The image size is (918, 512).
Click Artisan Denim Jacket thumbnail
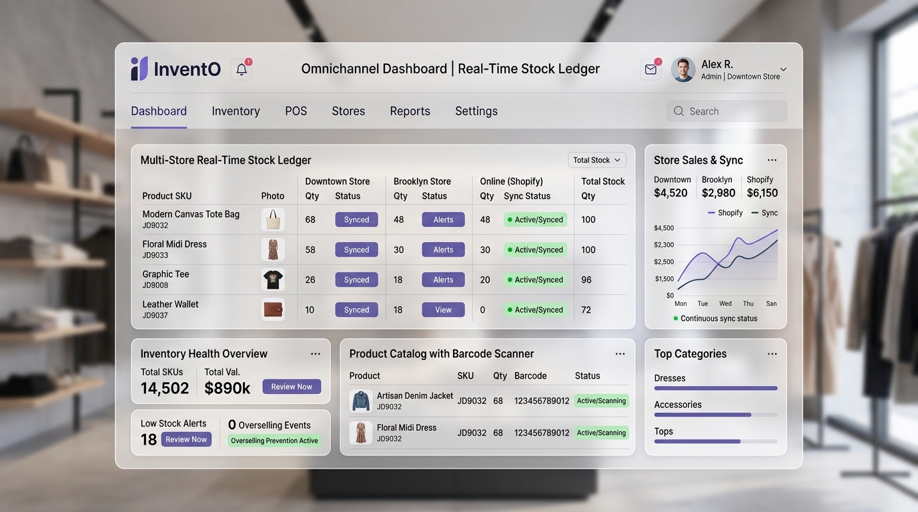[x=361, y=401]
